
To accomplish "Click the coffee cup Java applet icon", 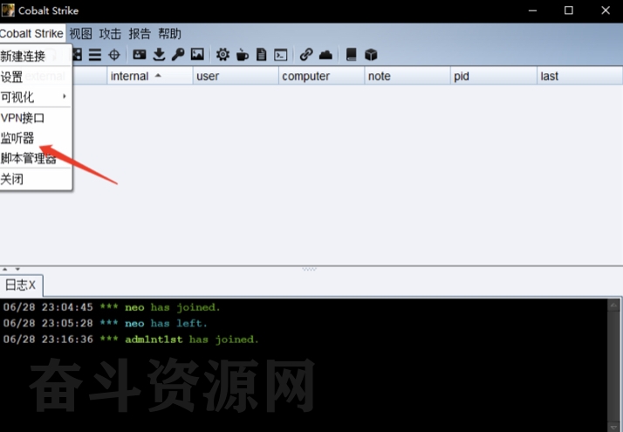I will pyautogui.click(x=242, y=55).
